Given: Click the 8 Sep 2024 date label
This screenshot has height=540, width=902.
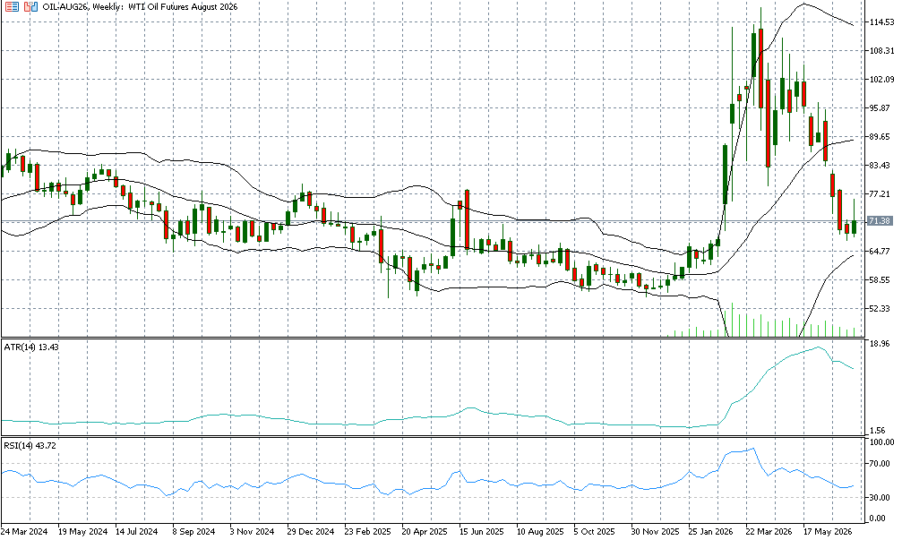Looking at the screenshot, I should tap(193, 531).
